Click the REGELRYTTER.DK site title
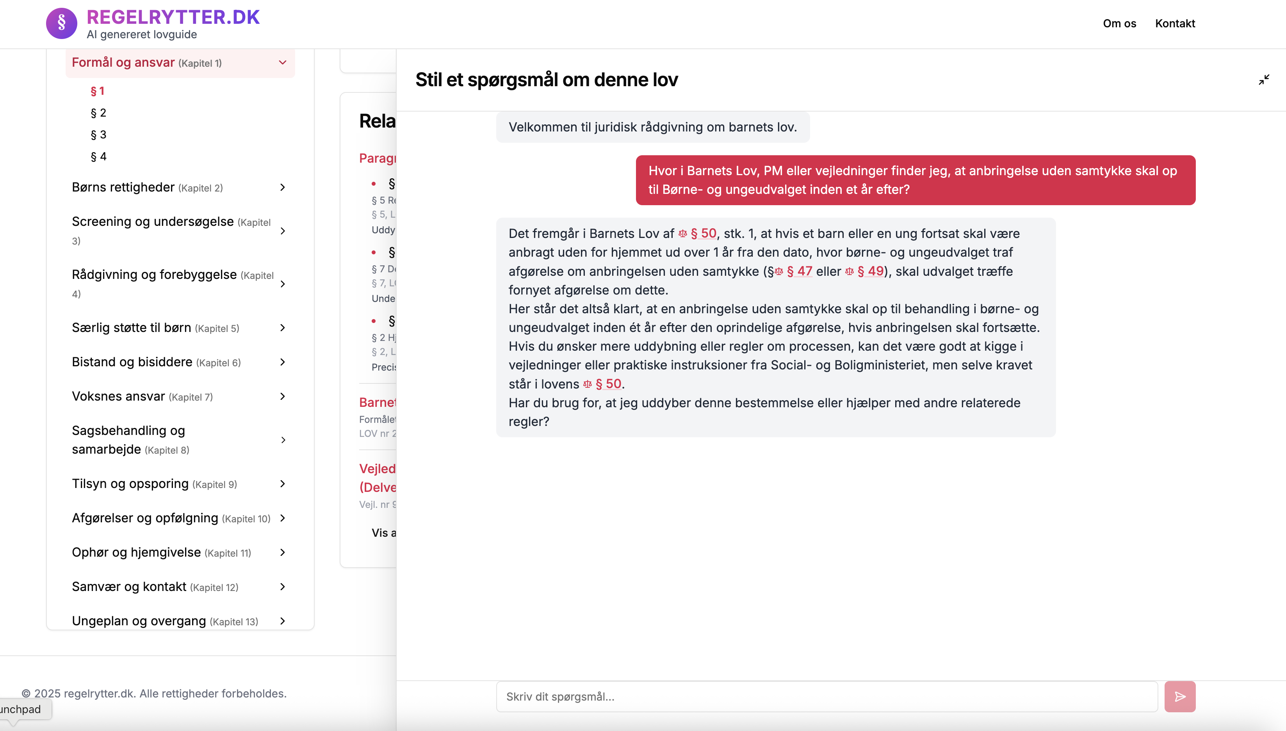 point(173,17)
